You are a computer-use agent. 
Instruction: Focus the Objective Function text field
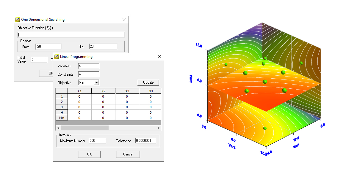[x=71, y=35]
